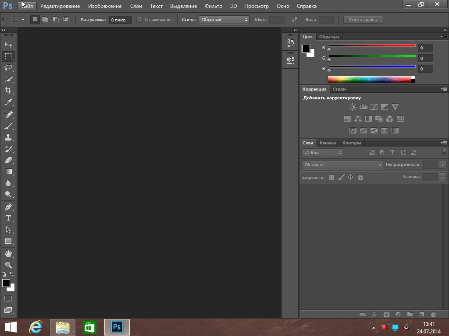Open Цвет panel options menu

[444, 37]
